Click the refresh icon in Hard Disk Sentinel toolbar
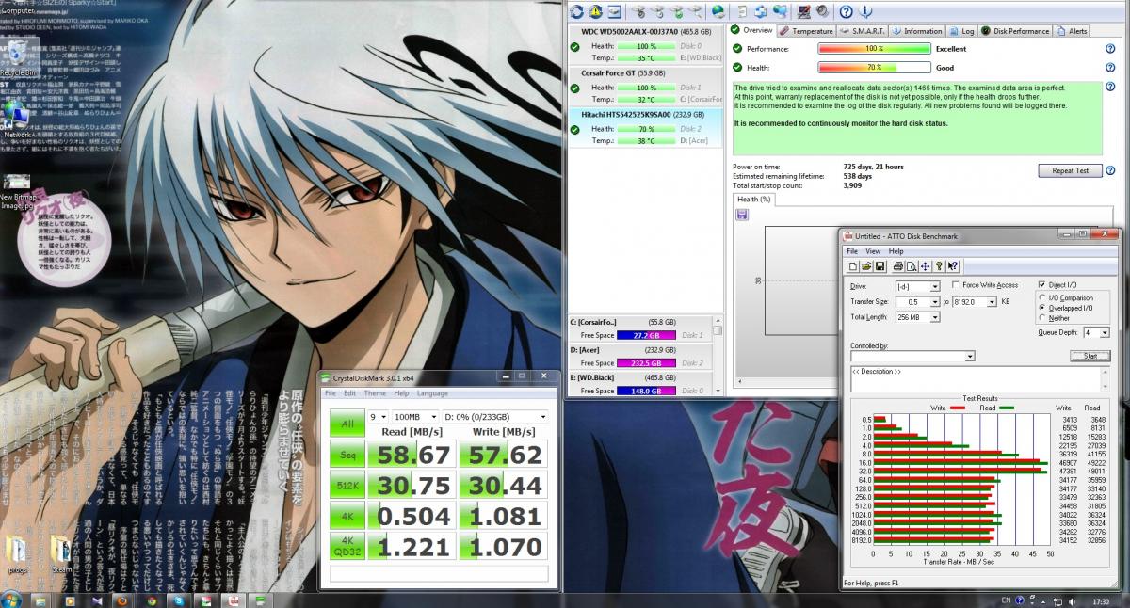1130x608 pixels. (x=576, y=11)
